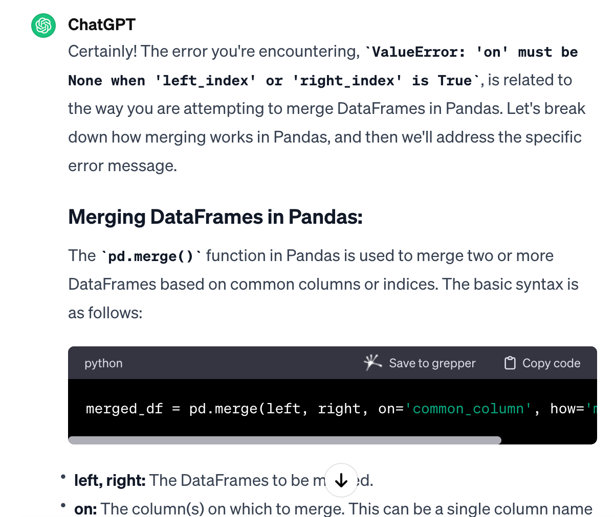
Task: Click the inline code pd.merge() text
Action: [151, 256]
